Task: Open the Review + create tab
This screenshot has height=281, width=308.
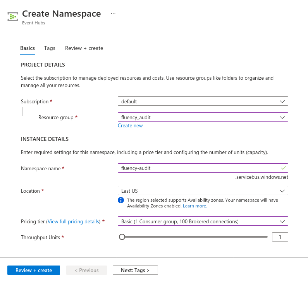Action: tap(84, 48)
